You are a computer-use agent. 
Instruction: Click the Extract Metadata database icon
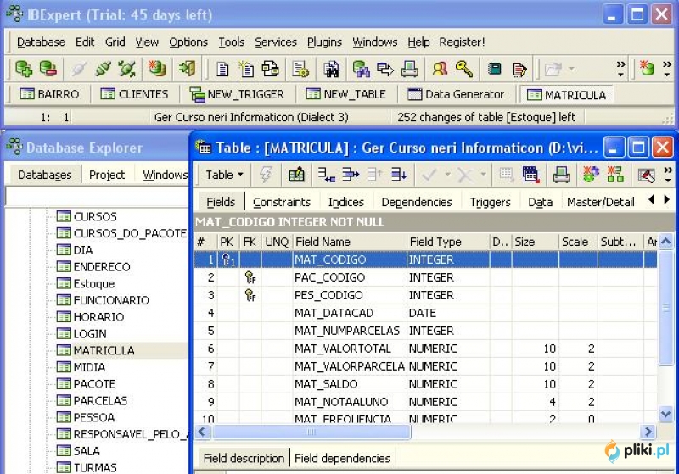point(361,69)
